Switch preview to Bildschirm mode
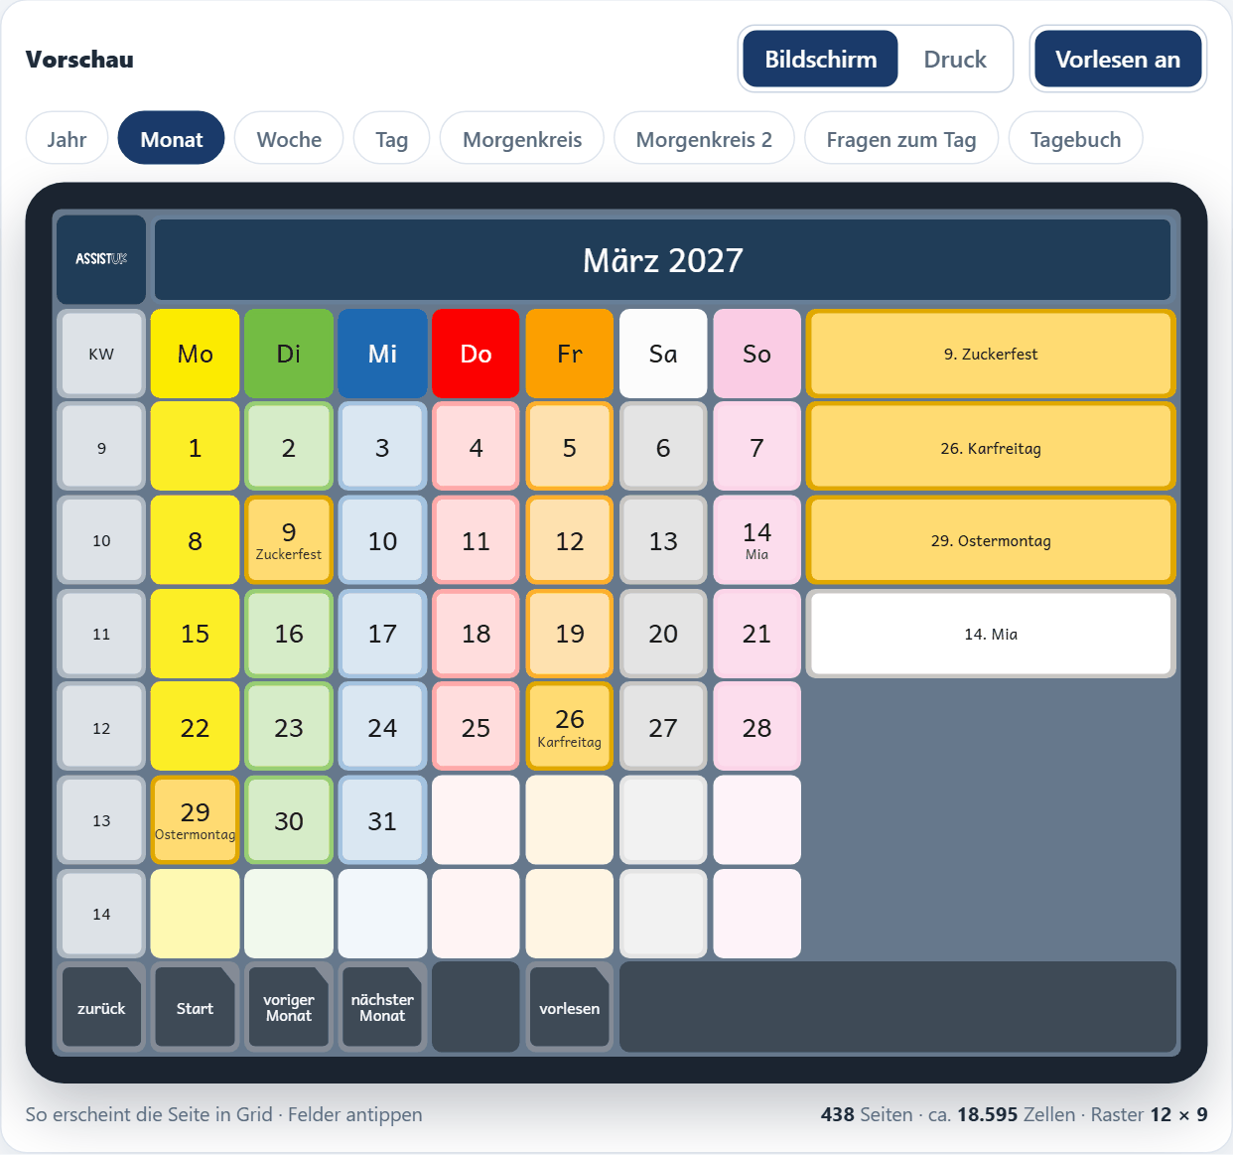 click(820, 60)
